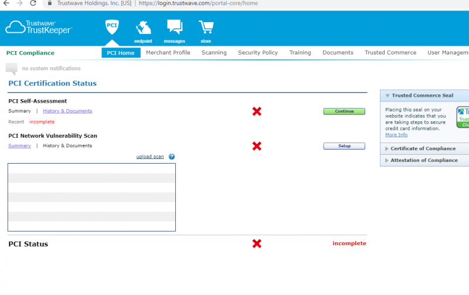Click the red X next to PCI Self-Assessment
Viewport: 469px width, 295px height.
coord(257,111)
